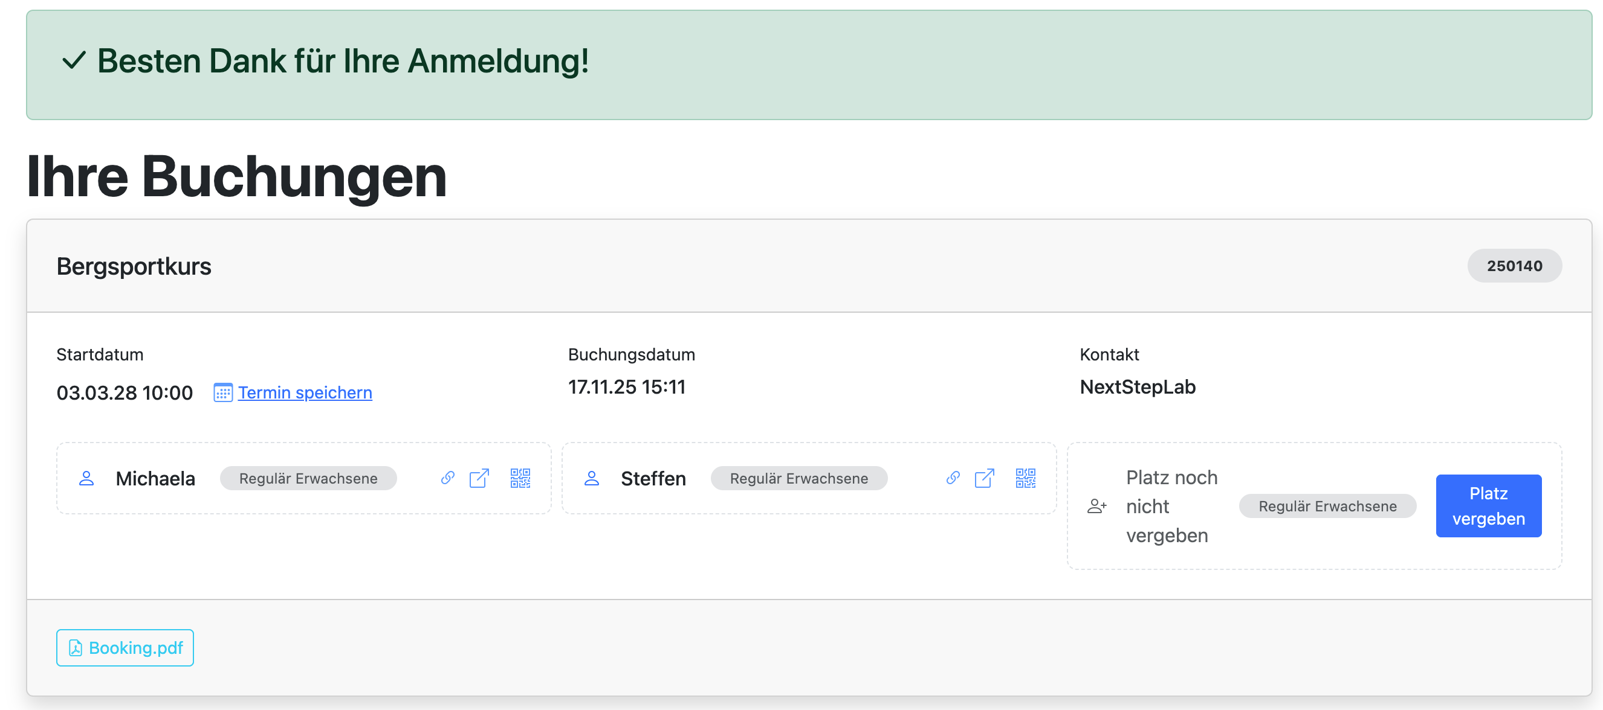Click Michaela's Regulär Erwachsene tag
The height and width of the screenshot is (710, 1603).
[x=308, y=478]
